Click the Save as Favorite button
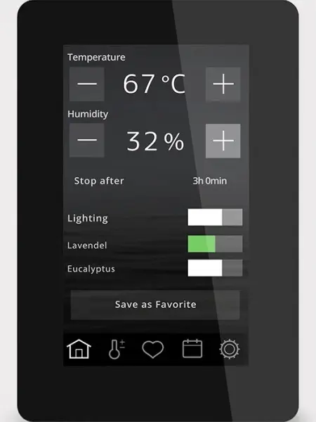The image size is (316, 422). [x=155, y=305]
